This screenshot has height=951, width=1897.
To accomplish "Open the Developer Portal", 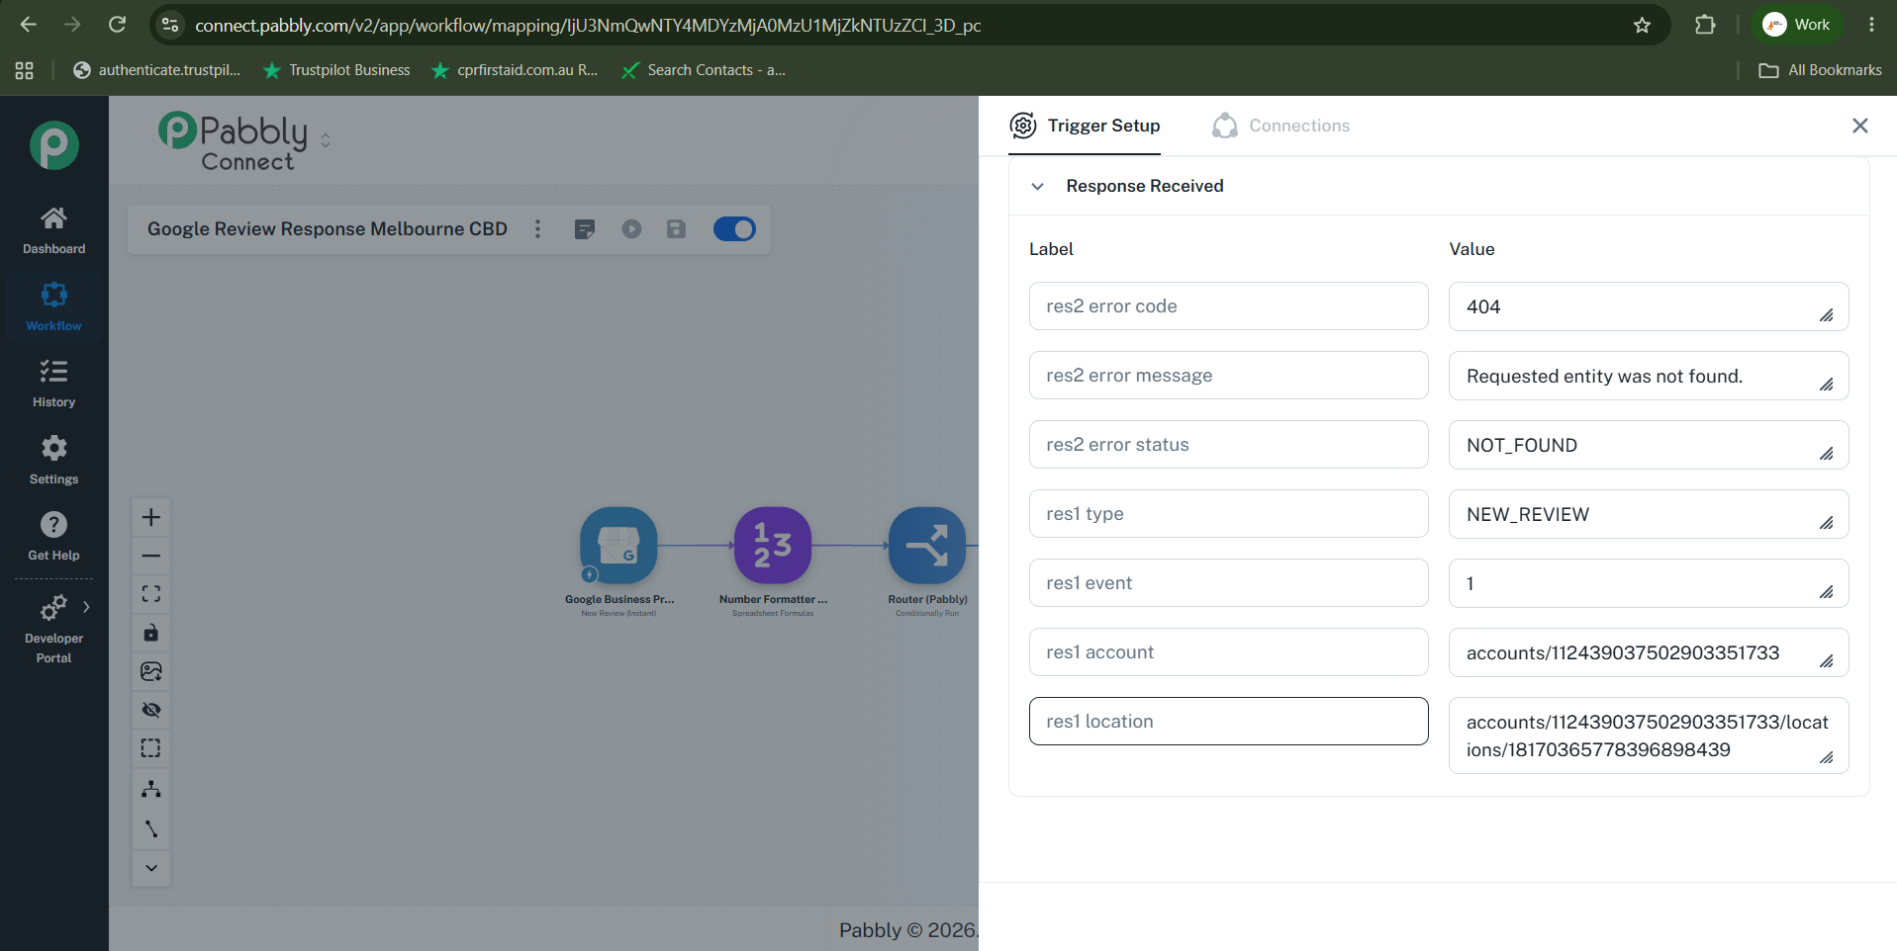I will [x=53, y=629].
